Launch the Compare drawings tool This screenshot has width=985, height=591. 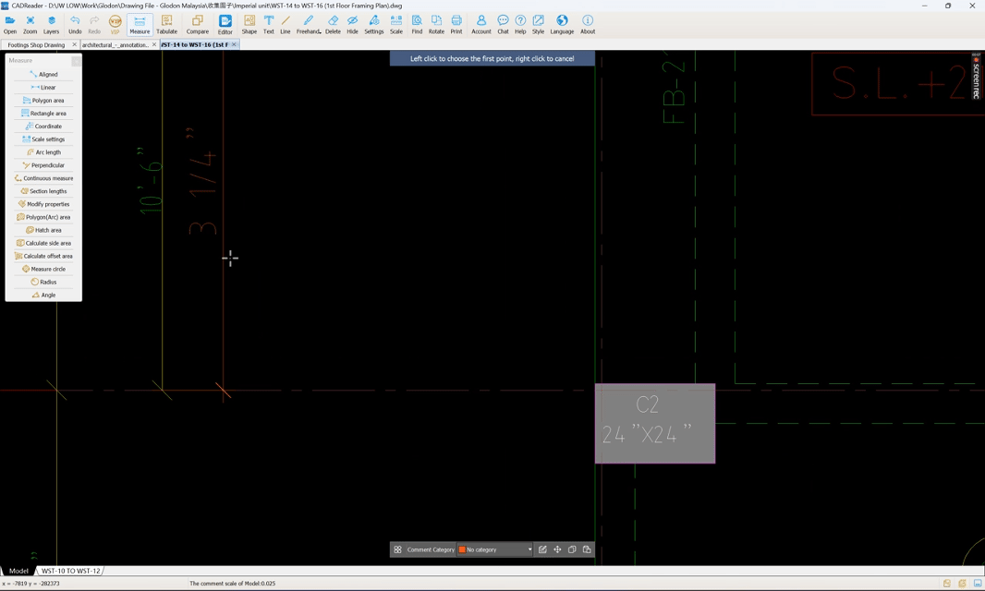pyautogui.click(x=197, y=24)
